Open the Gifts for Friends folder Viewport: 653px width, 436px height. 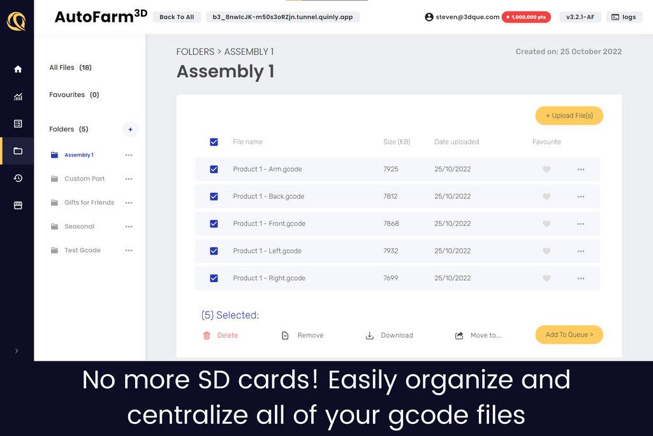click(x=89, y=203)
